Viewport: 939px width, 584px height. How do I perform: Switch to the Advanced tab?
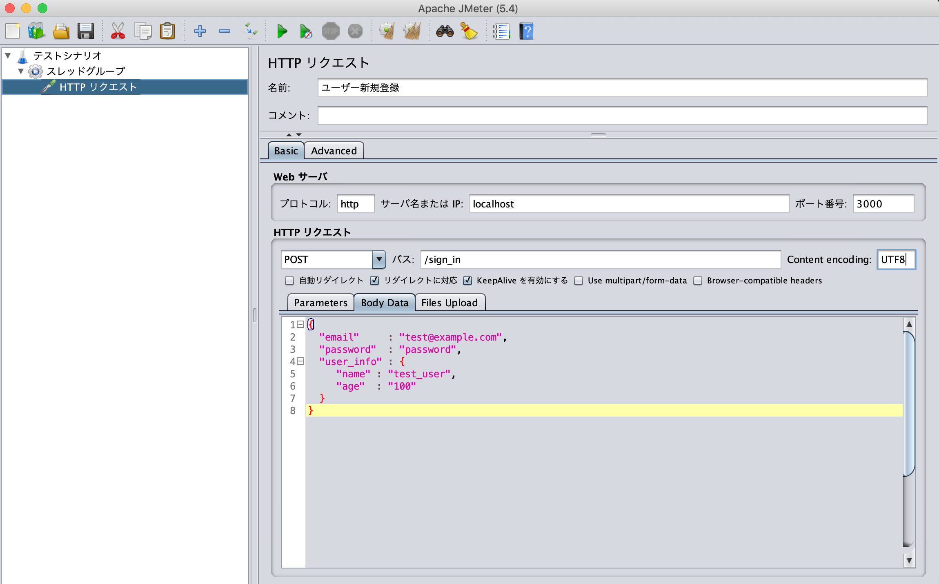[x=334, y=151]
